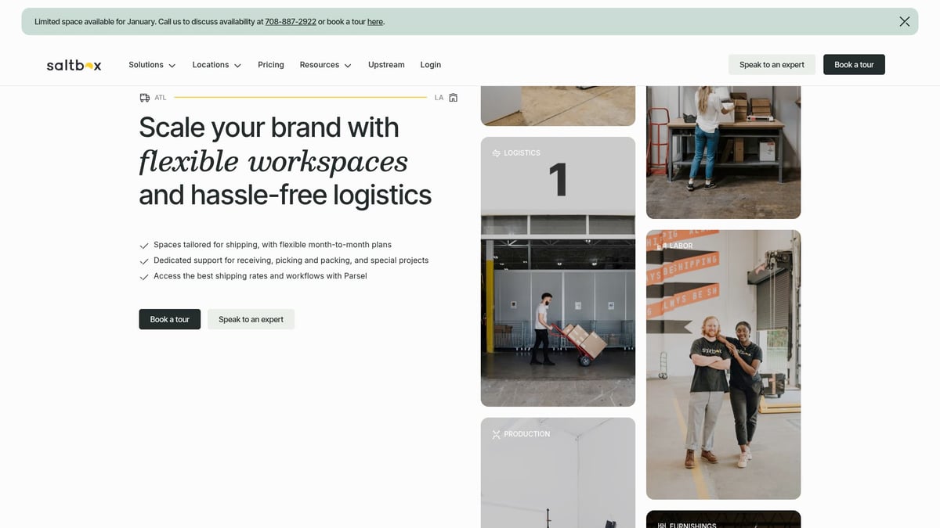Viewport: 940px width, 528px height.
Task: Click the Saltbox logo
Action: tap(74, 64)
